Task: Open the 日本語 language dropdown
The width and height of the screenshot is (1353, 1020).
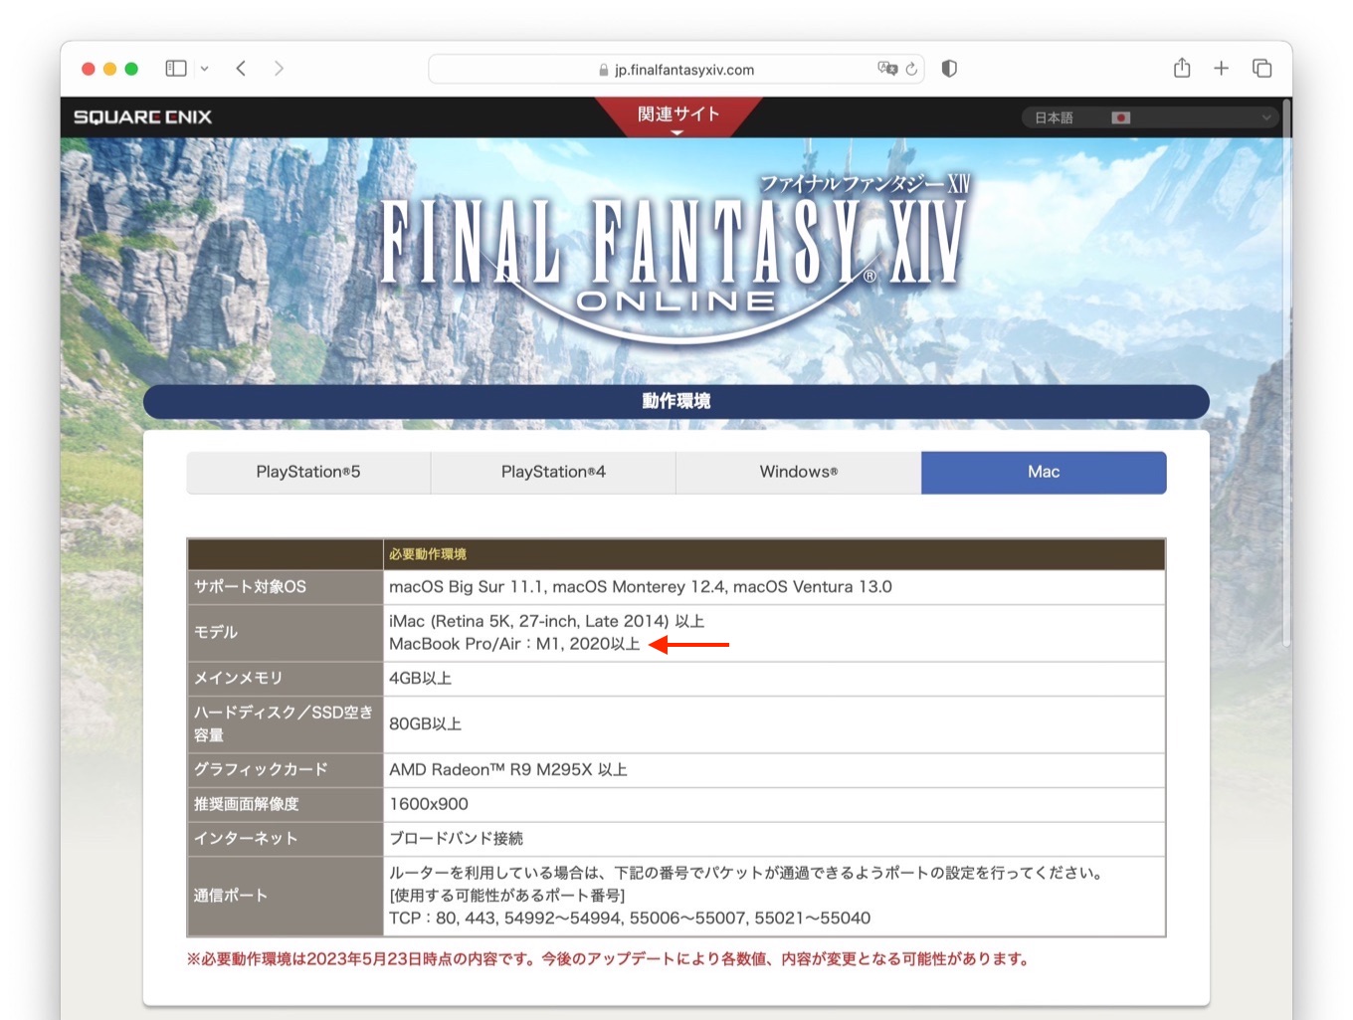Action: click(x=1149, y=117)
